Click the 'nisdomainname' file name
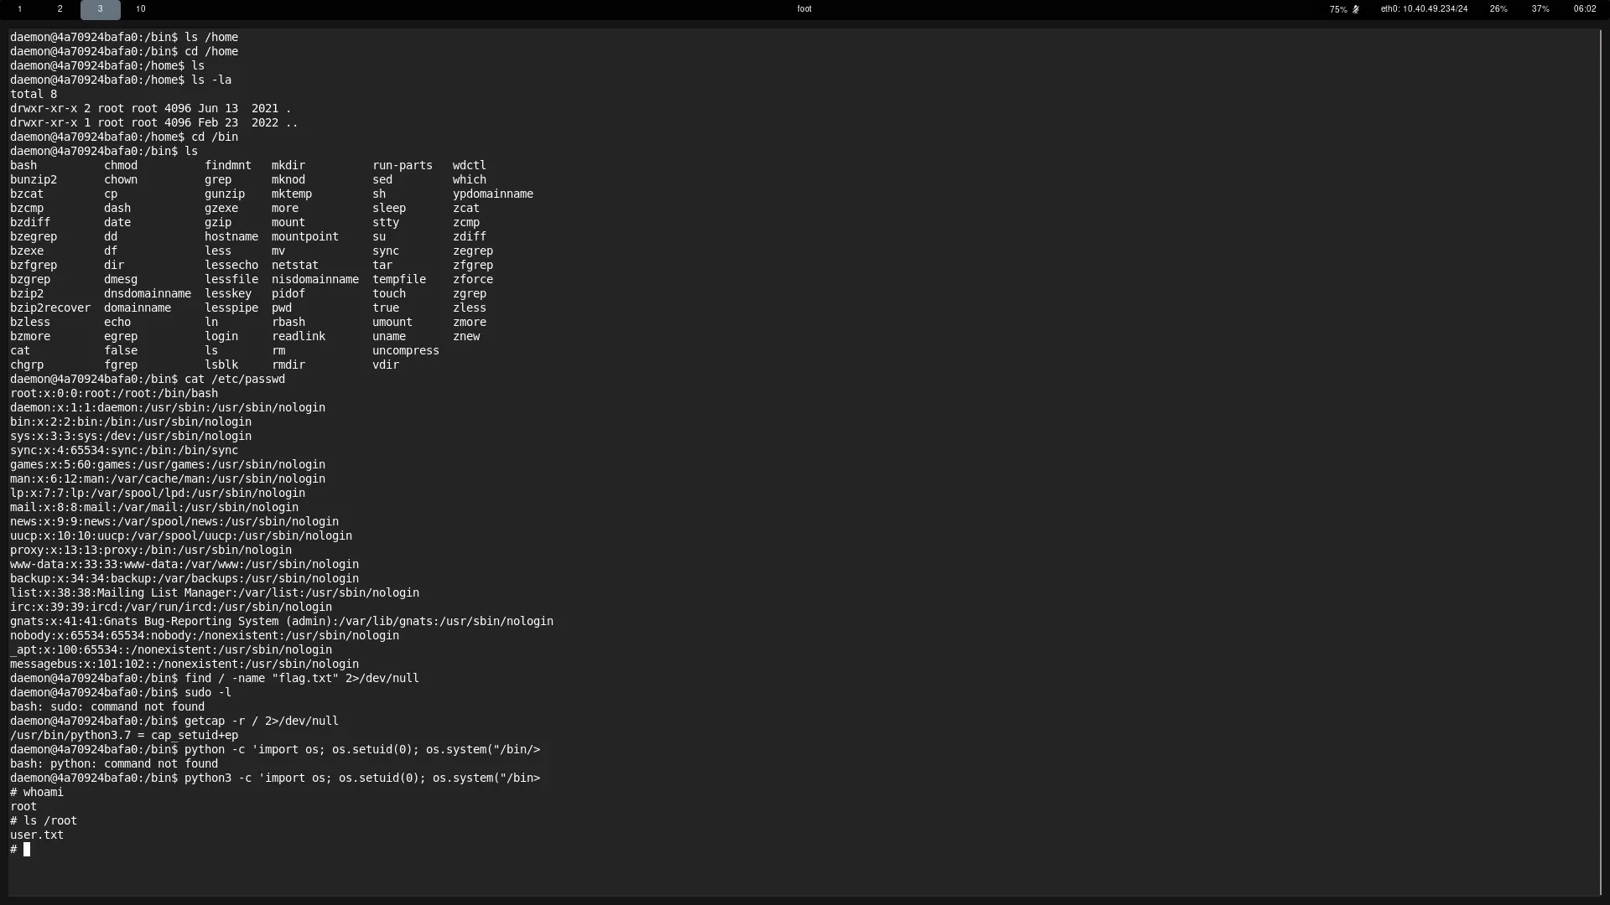Viewport: 1610px width, 905px height. [x=315, y=279]
